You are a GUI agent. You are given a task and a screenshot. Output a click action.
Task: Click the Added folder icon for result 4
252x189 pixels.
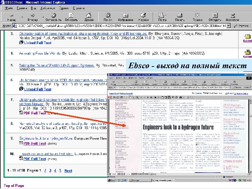pyautogui.click(x=247, y=52)
